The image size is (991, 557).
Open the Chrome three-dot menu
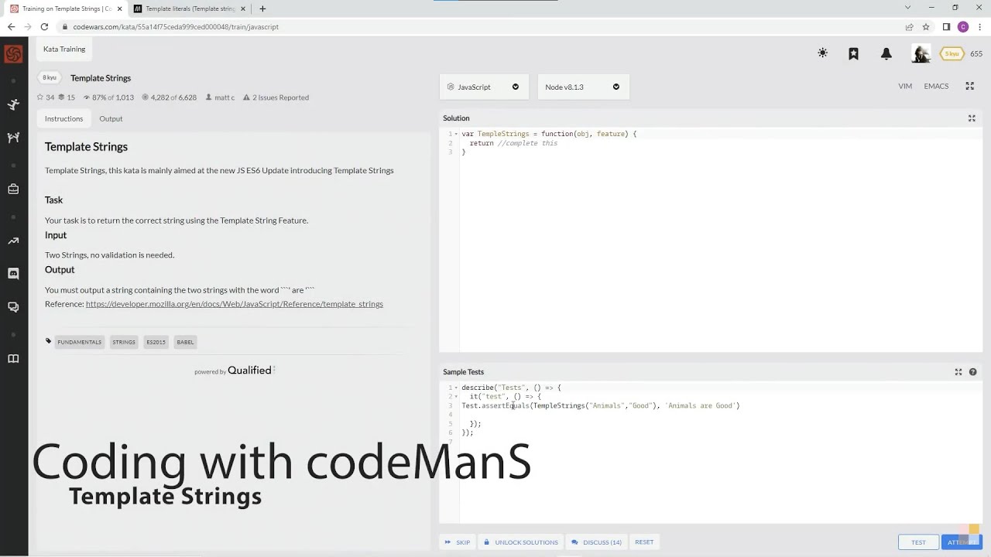click(x=979, y=26)
